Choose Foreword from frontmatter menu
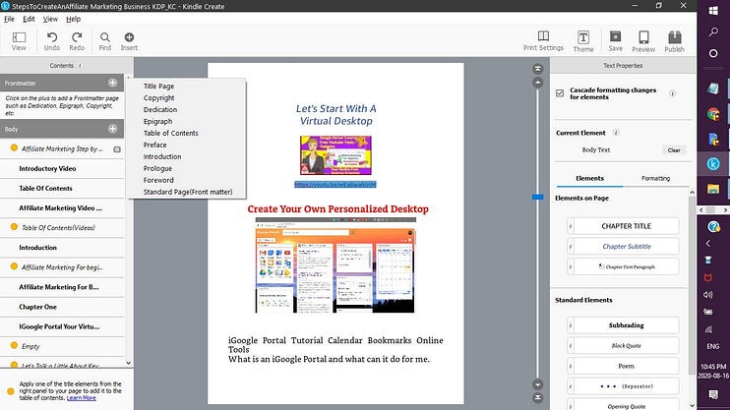Image resolution: width=730 pixels, height=410 pixels. (158, 180)
